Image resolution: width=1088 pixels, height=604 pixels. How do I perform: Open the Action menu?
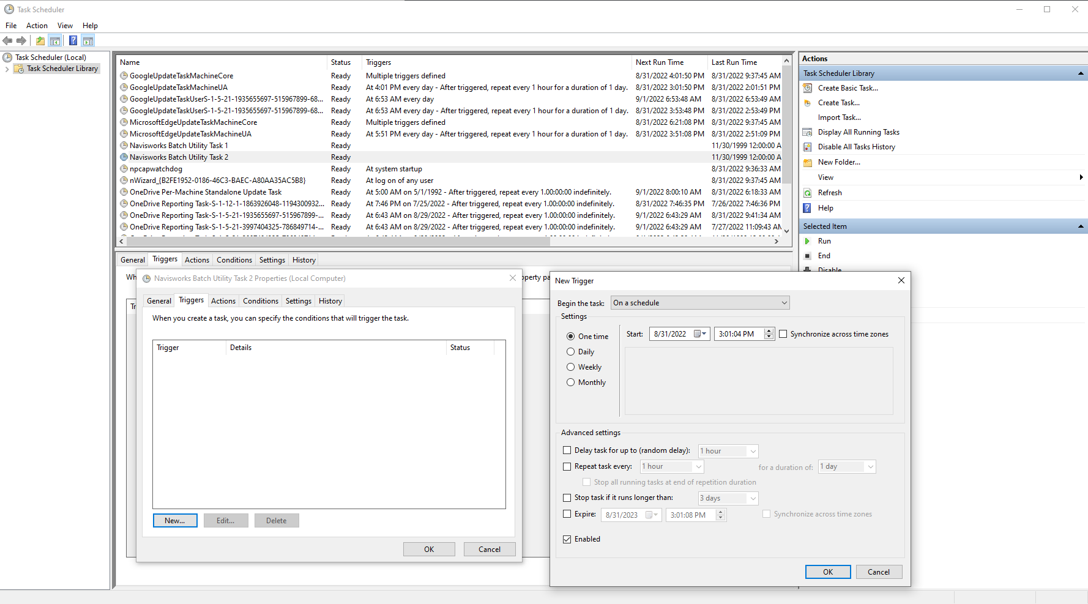click(37, 26)
